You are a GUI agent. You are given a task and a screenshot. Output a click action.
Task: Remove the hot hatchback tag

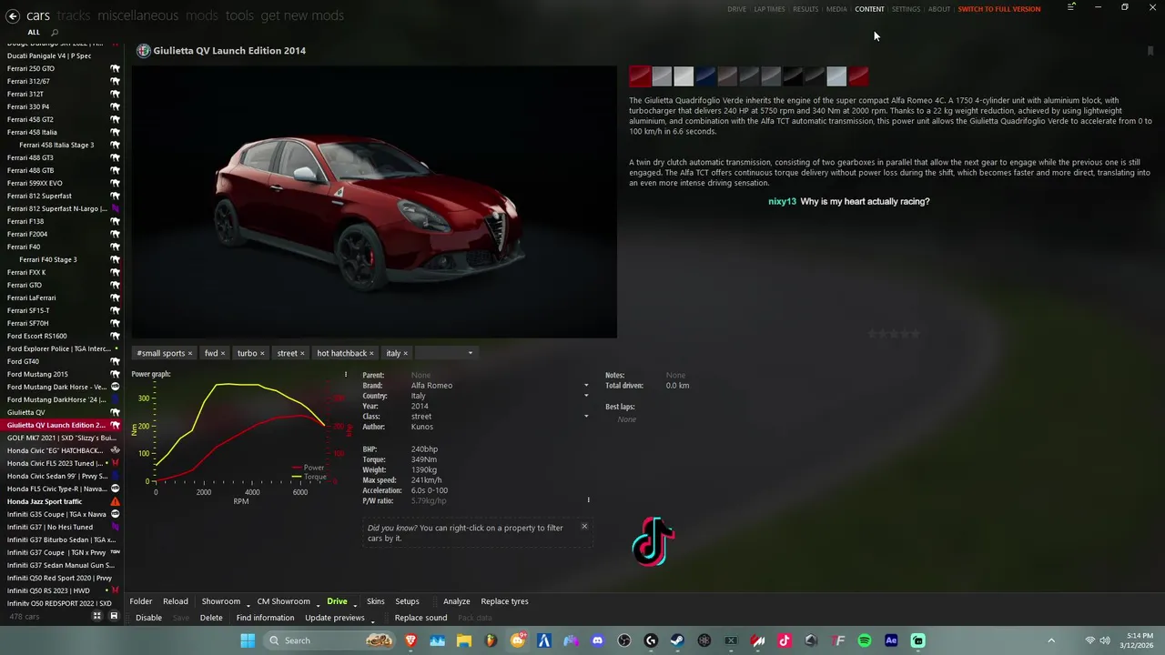pyautogui.click(x=371, y=354)
